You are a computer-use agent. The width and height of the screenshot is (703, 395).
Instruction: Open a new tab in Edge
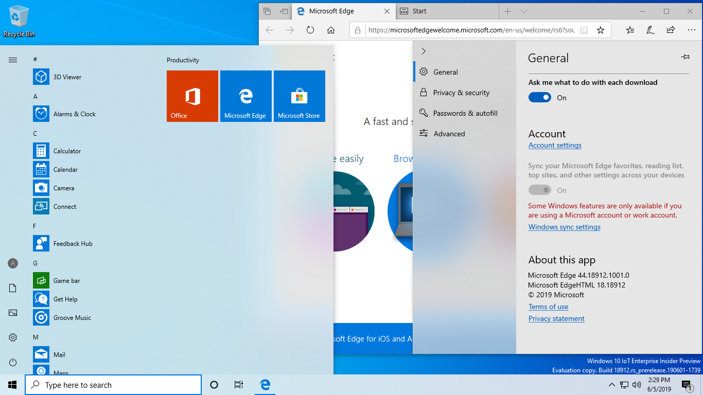[x=507, y=11]
